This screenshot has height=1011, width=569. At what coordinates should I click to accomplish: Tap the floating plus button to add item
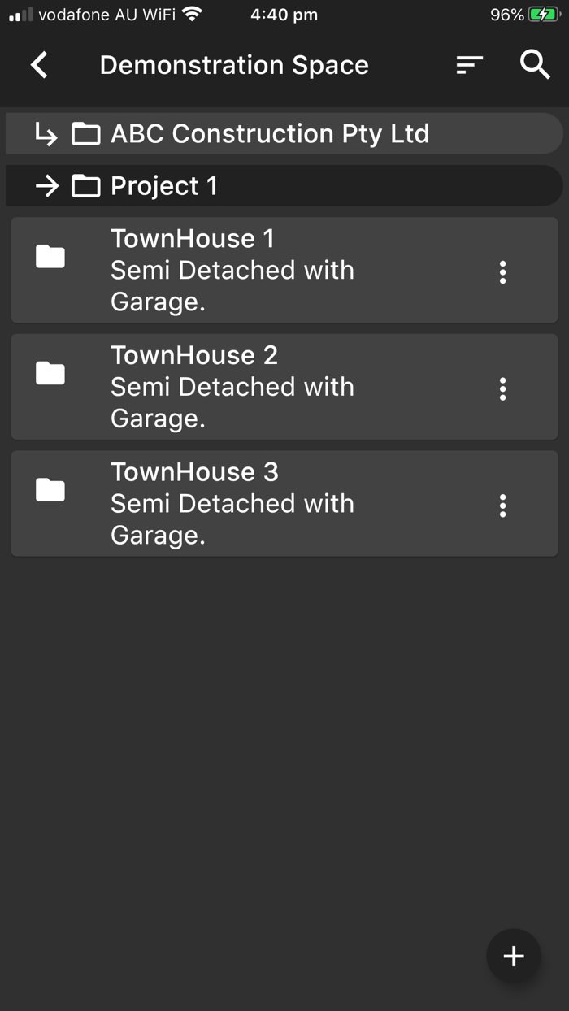(x=514, y=956)
